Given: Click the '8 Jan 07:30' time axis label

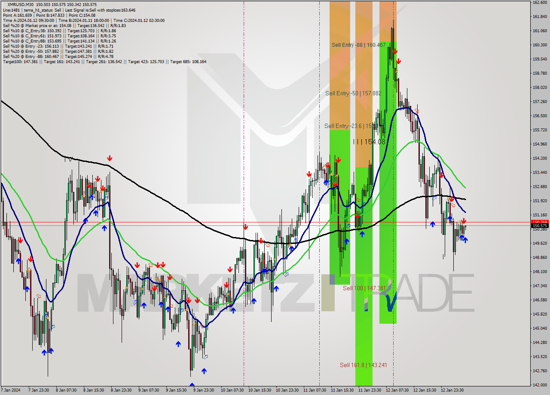Looking at the screenshot, I should pyautogui.click(x=65, y=390).
